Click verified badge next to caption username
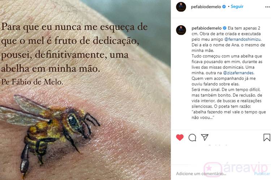 pyautogui.click(x=225, y=28)
